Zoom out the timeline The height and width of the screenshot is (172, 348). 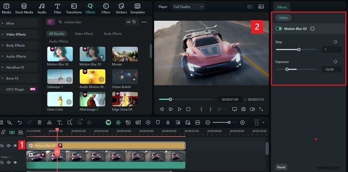[207, 122]
